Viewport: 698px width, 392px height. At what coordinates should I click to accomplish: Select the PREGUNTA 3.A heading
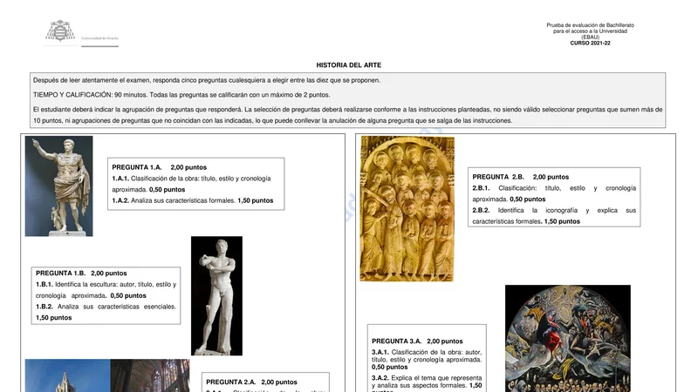(x=416, y=341)
